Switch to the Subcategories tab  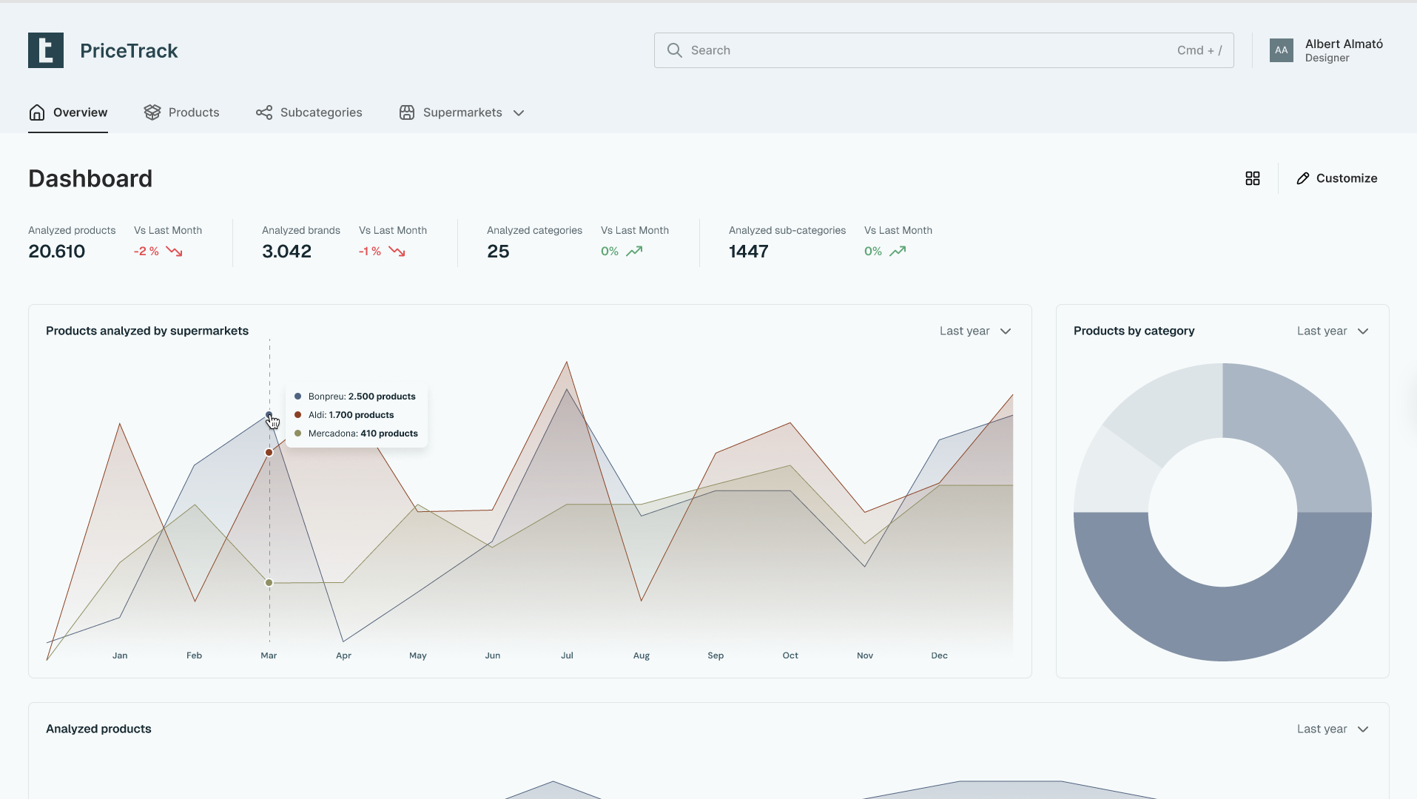click(320, 112)
